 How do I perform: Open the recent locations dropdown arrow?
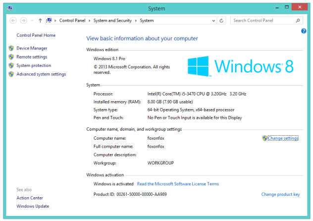[x=32, y=20]
